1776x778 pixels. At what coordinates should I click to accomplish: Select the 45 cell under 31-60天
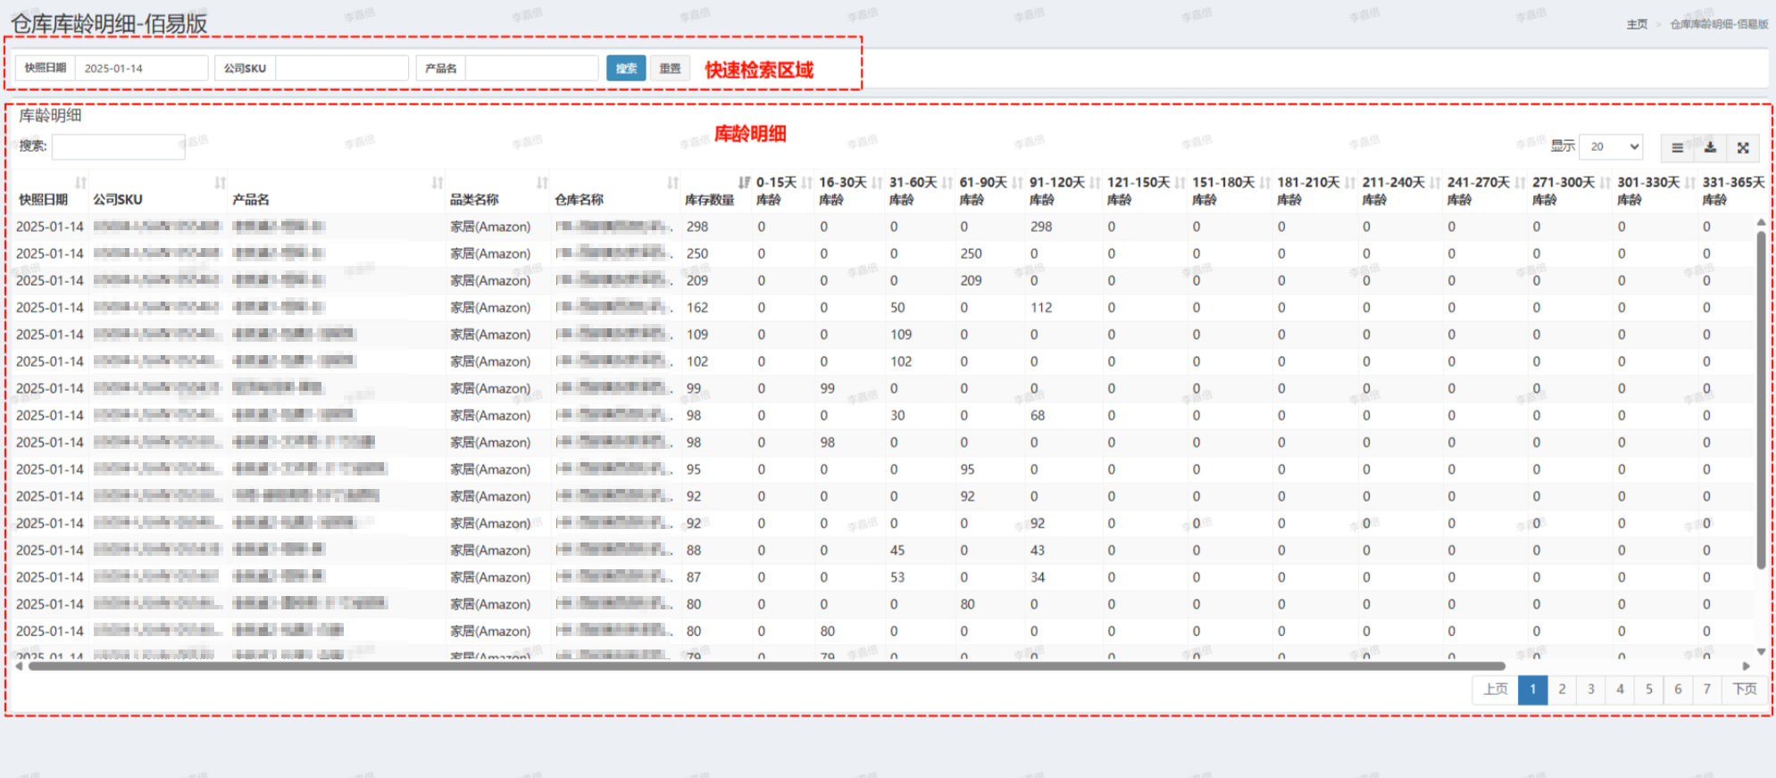(897, 550)
